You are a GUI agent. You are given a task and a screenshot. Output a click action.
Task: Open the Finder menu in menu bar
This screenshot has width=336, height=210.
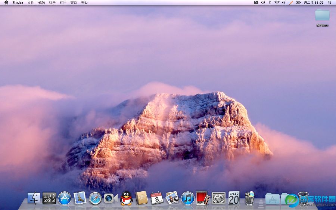pyautogui.click(x=18, y=3)
